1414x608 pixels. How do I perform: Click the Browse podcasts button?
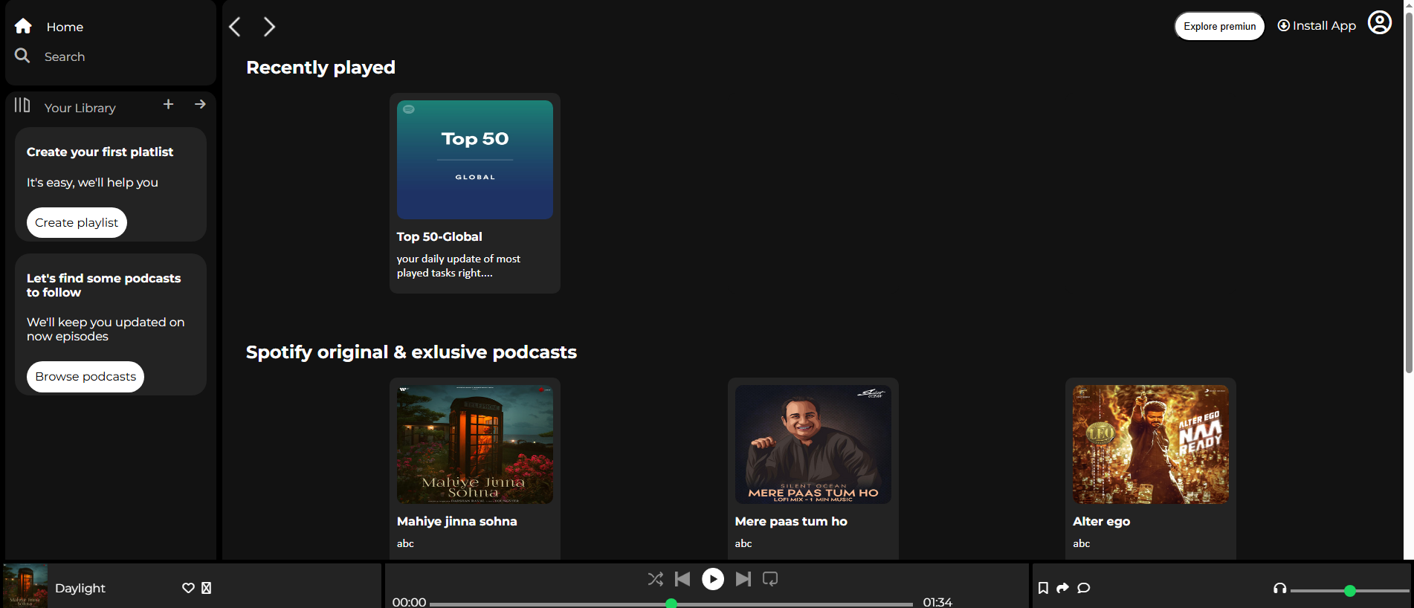(85, 377)
